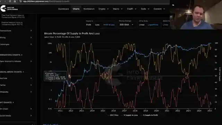
Task: Set price scale to Logarithmic
Action: coord(153,25)
